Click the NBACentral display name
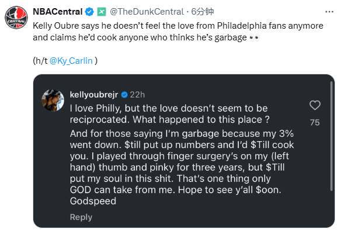Viewport: 337px width, 230px height. pyautogui.click(x=58, y=12)
